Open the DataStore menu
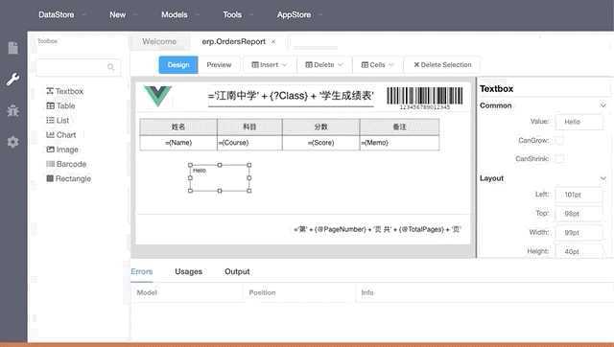Screen dimensions: 614x347 pyautogui.click(x=61, y=15)
